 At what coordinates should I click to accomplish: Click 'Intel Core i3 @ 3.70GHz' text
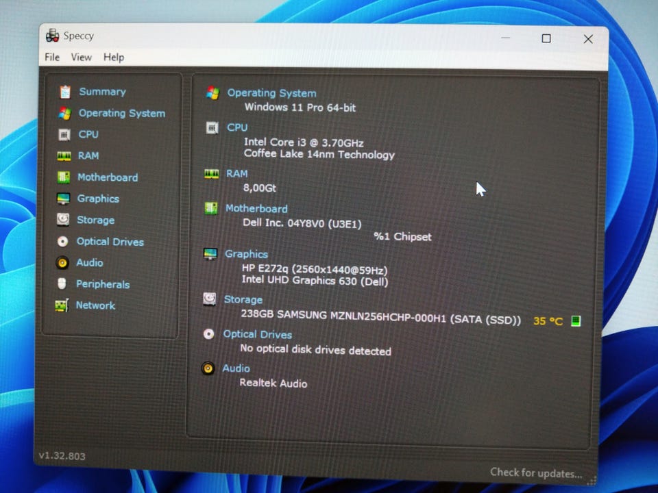(304, 142)
